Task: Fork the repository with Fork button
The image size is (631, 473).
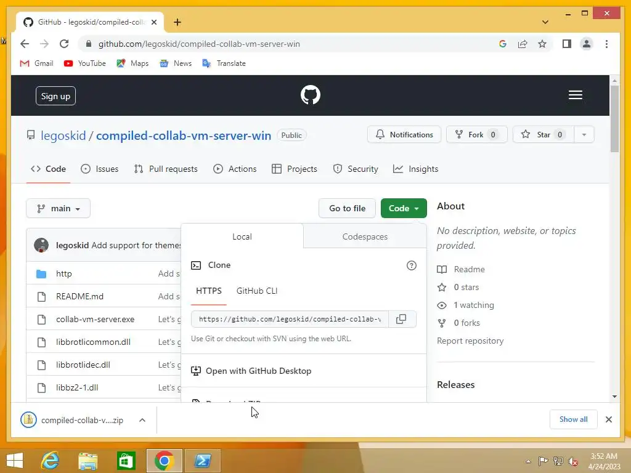Action: point(477,135)
